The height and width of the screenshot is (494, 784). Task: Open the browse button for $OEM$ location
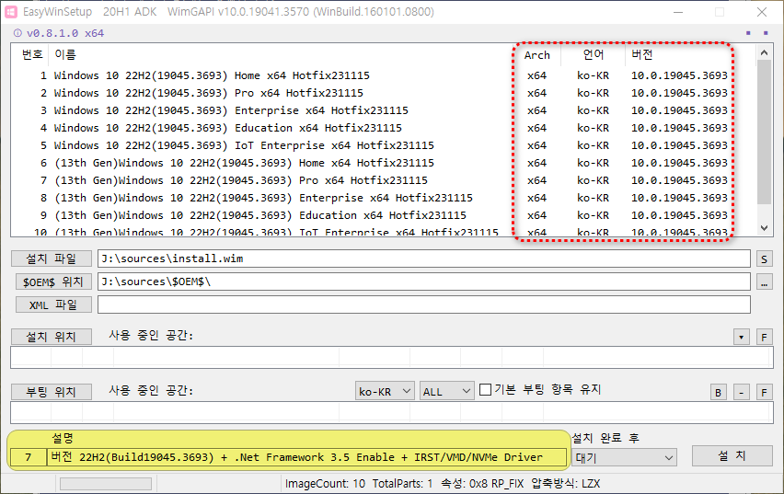764,282
